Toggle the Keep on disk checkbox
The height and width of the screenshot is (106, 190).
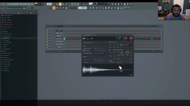[x=84, y=48]
